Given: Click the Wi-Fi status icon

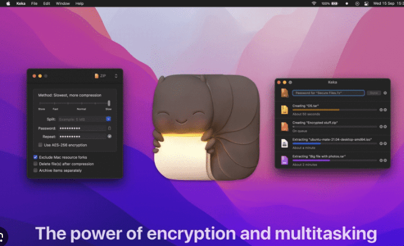Looking at the screenshot, I should (x=314, y=4).
